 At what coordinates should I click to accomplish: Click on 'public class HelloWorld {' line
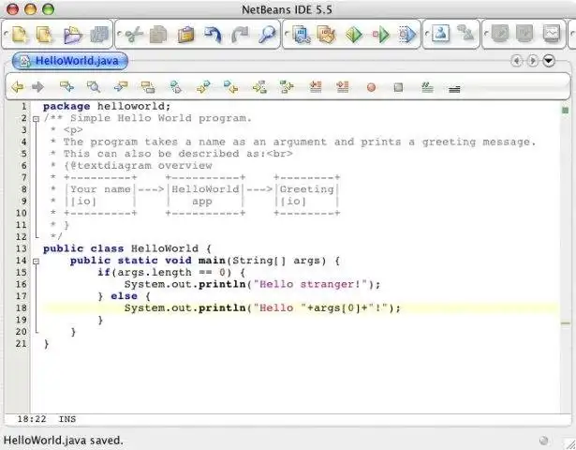tap(127, 248)
